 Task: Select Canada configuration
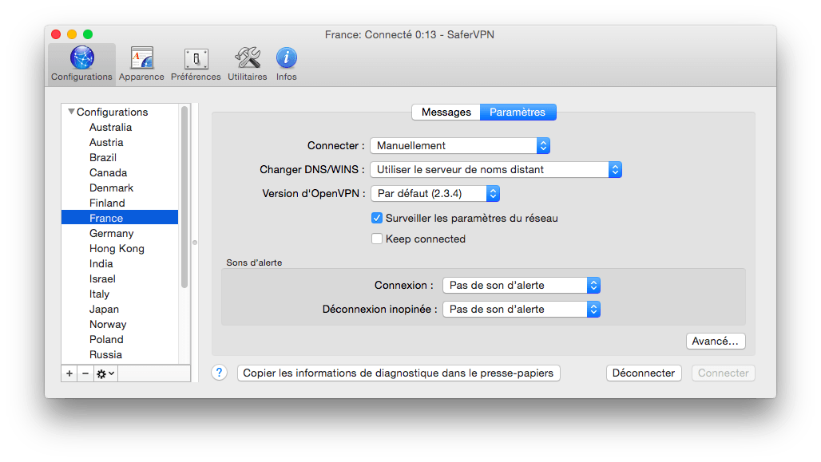[x=120, y=172]
